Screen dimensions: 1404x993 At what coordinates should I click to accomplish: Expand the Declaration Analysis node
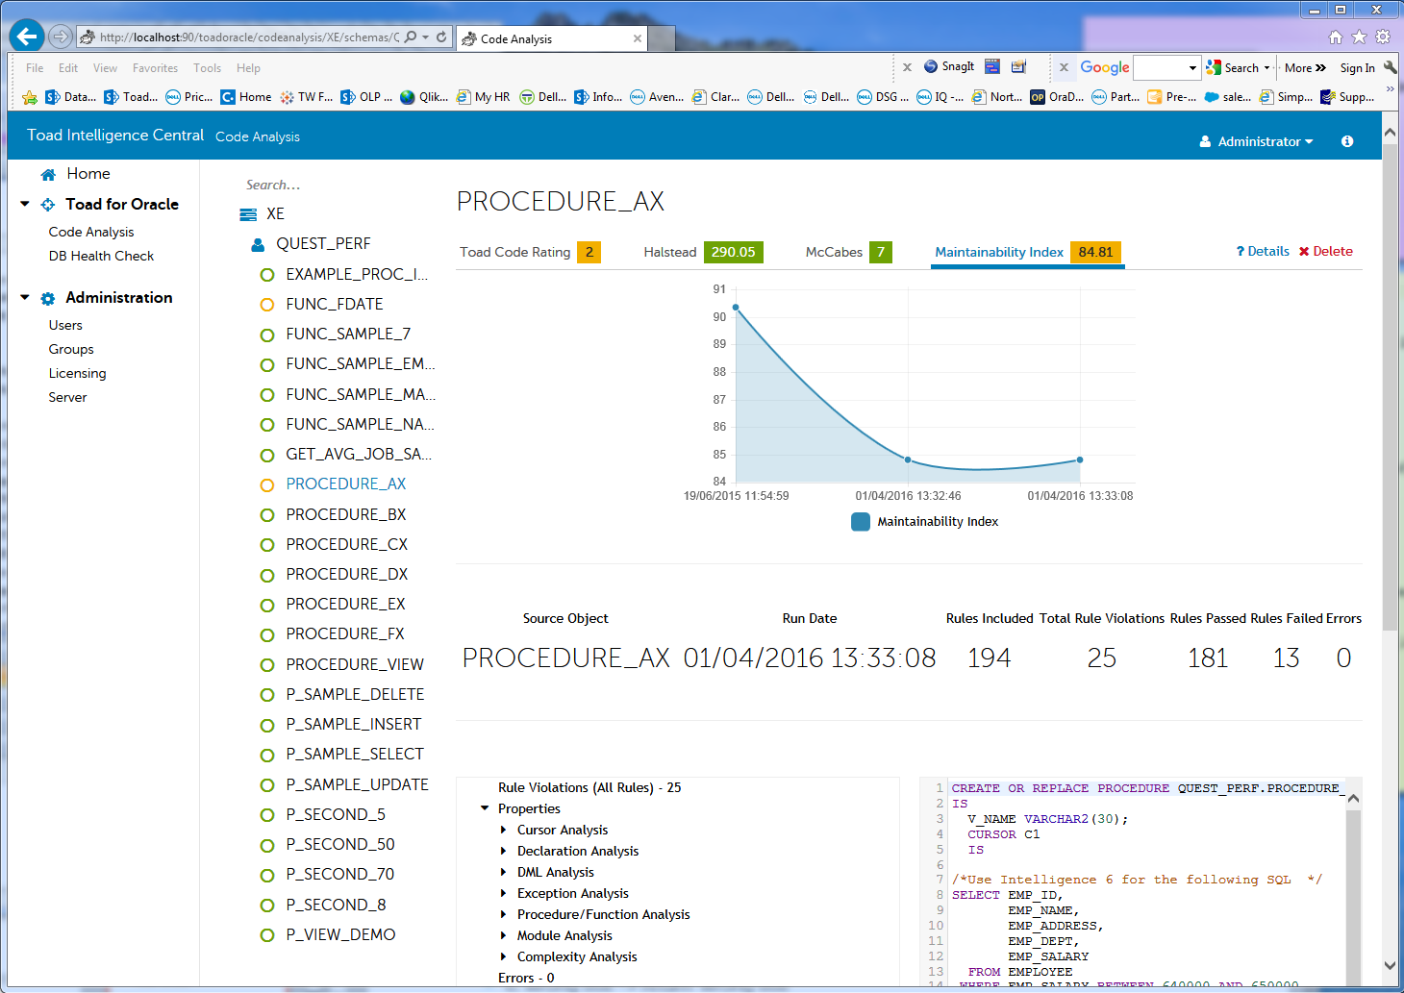(503, 851)
